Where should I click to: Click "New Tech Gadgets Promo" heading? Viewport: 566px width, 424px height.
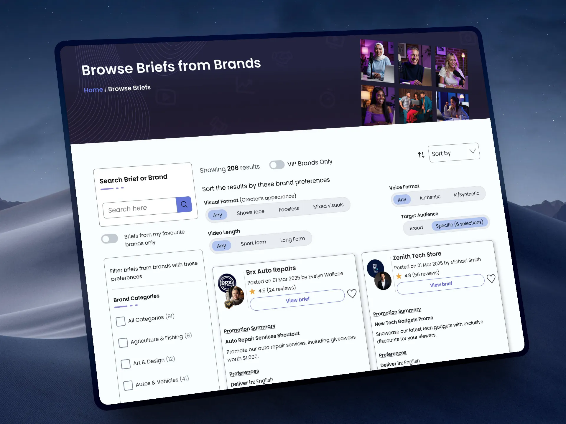pos(404,321)
